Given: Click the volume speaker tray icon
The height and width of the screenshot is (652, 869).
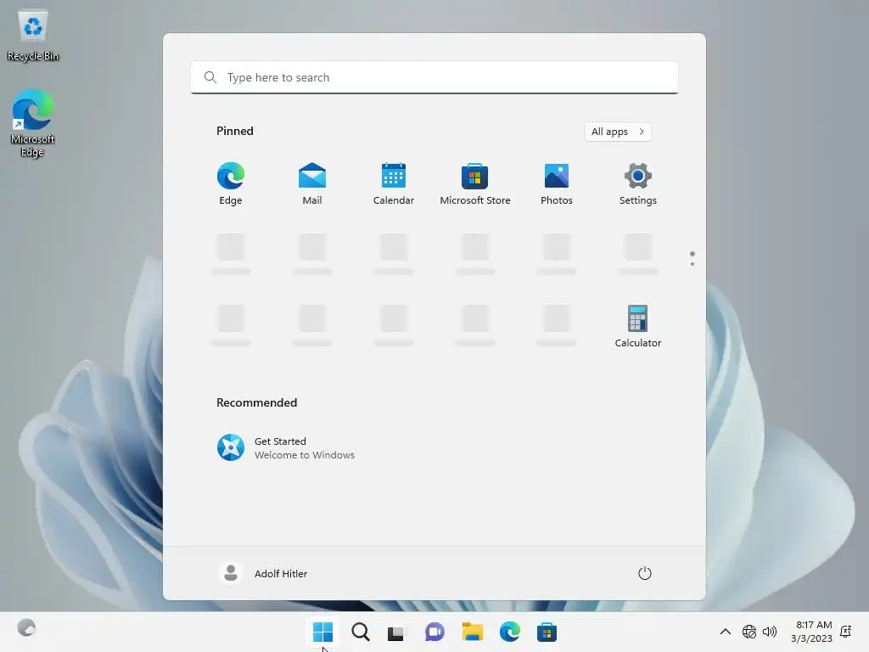Looking at the screenshot, I should [769, 632].
